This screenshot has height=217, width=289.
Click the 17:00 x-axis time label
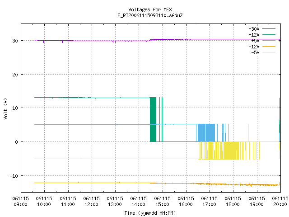tap(209, 204)
